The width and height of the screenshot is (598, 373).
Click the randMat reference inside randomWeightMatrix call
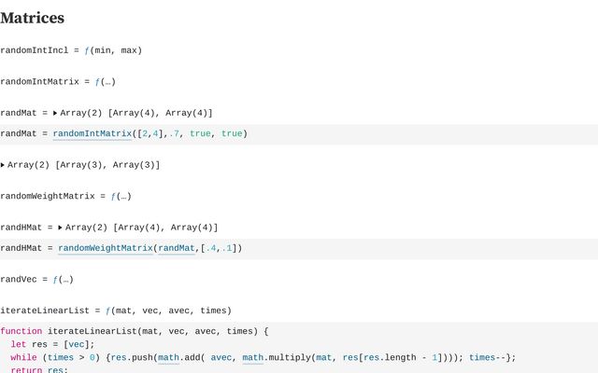(x=178, y=248)
